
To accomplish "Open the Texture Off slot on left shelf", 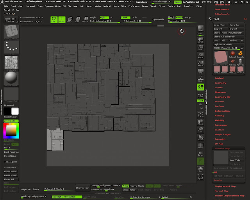I will [x=11, y=95].
